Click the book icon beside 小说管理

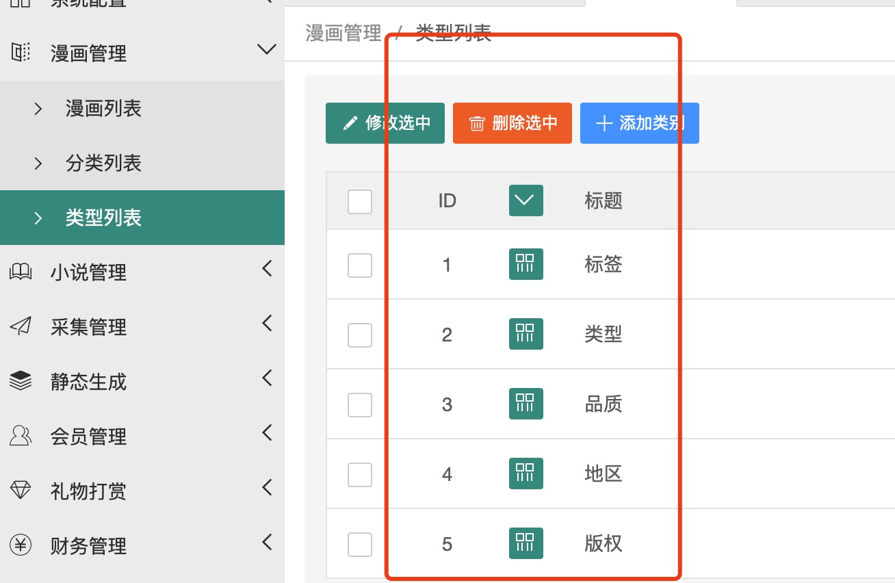point(21,272)
